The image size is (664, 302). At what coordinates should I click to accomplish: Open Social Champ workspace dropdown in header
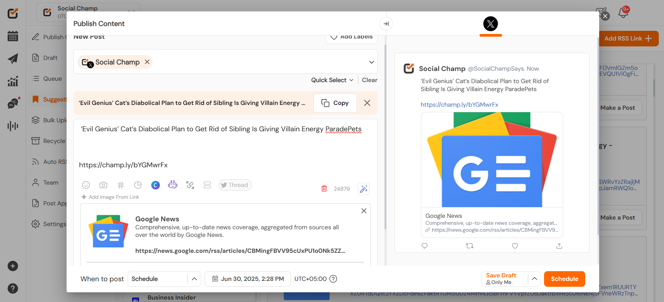(x=88, y=12)
